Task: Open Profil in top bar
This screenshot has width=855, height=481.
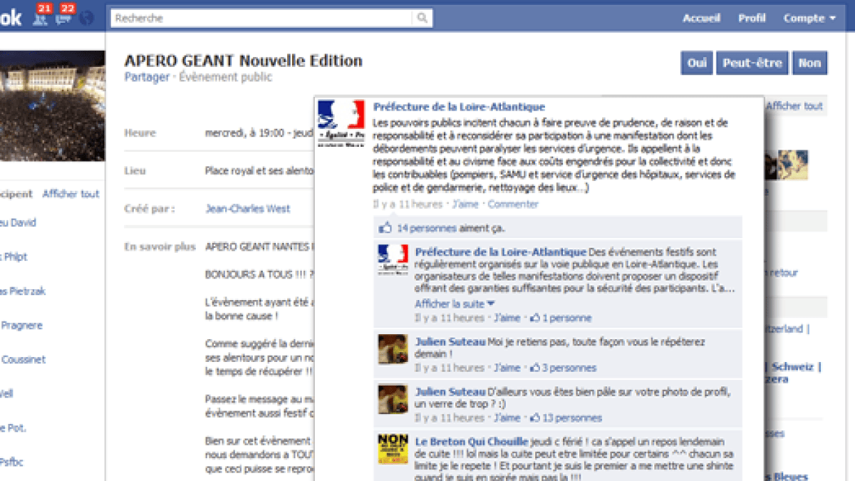Action: pyautogui.click(x=752, y=19)
